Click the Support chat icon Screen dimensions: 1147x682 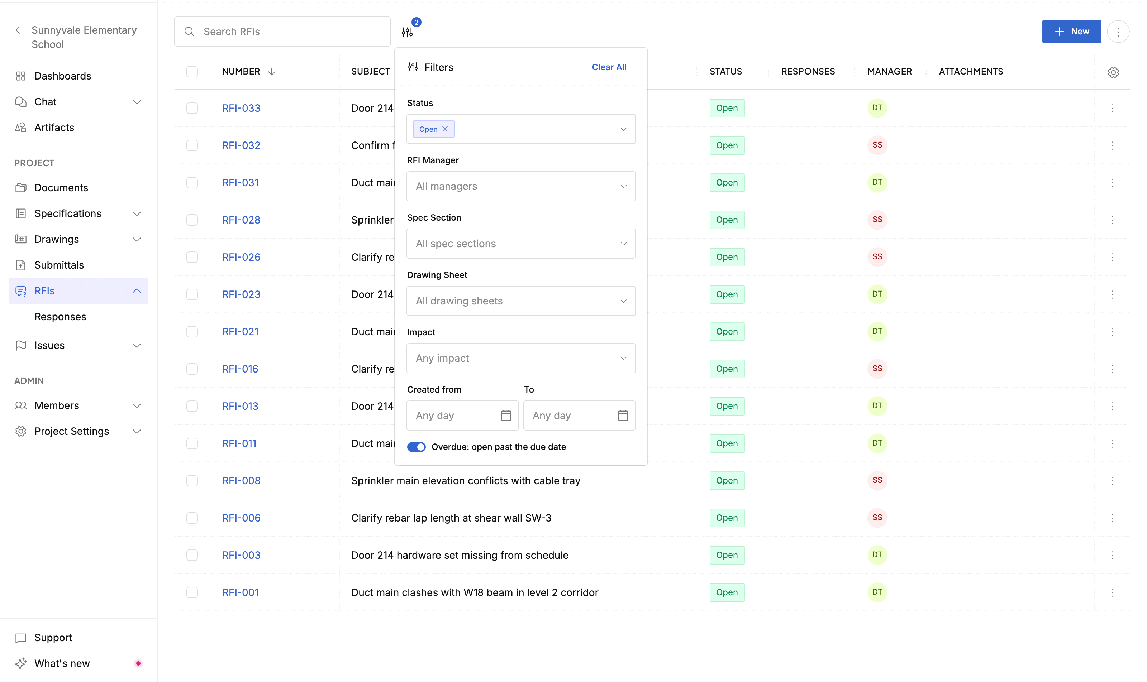click(x=21, y=638)
